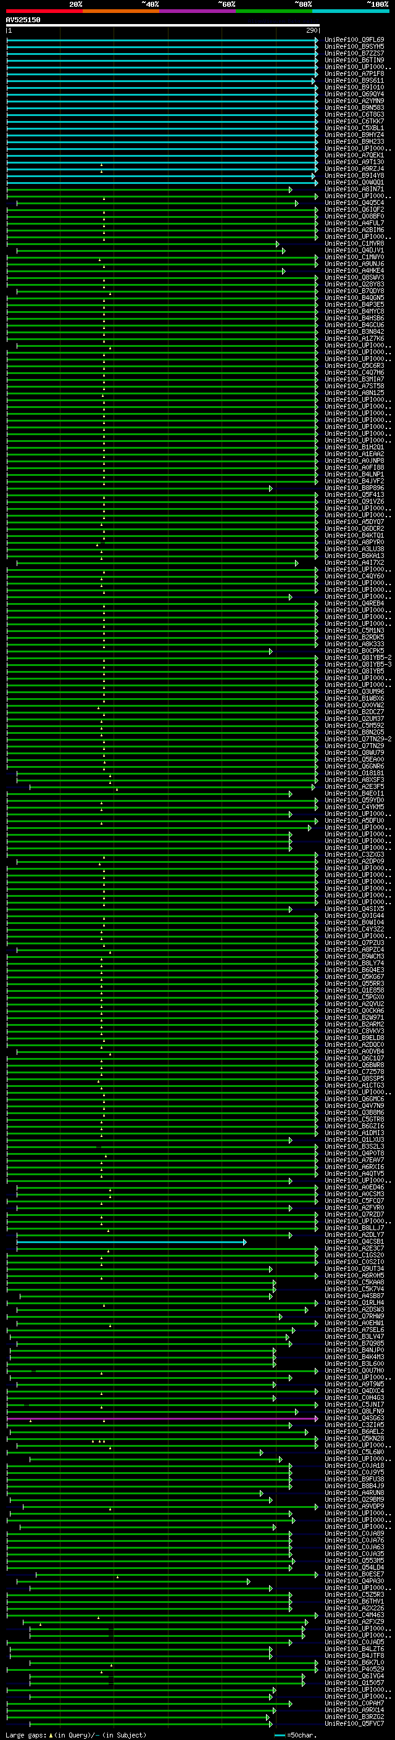
Task: Click the cyan ~100% identity legend segment
Action: [351, 11]
